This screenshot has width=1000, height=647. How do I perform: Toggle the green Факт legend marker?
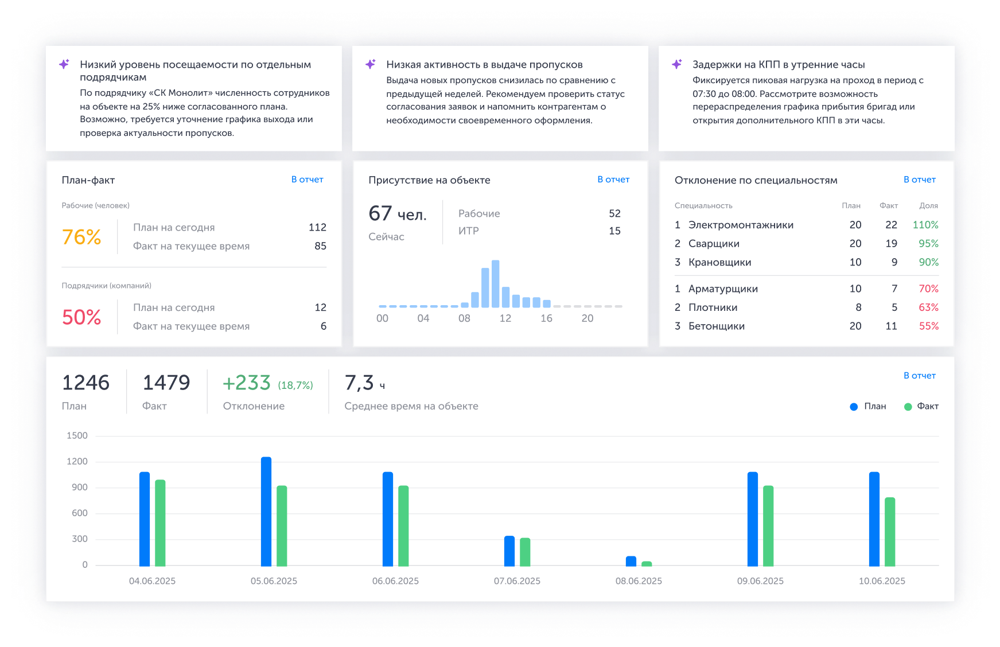click(908, 407)
